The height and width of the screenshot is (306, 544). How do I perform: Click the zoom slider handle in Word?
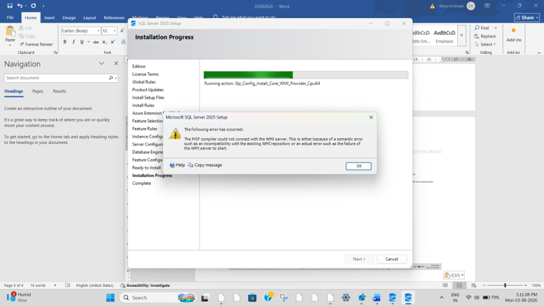pos(505,285)
